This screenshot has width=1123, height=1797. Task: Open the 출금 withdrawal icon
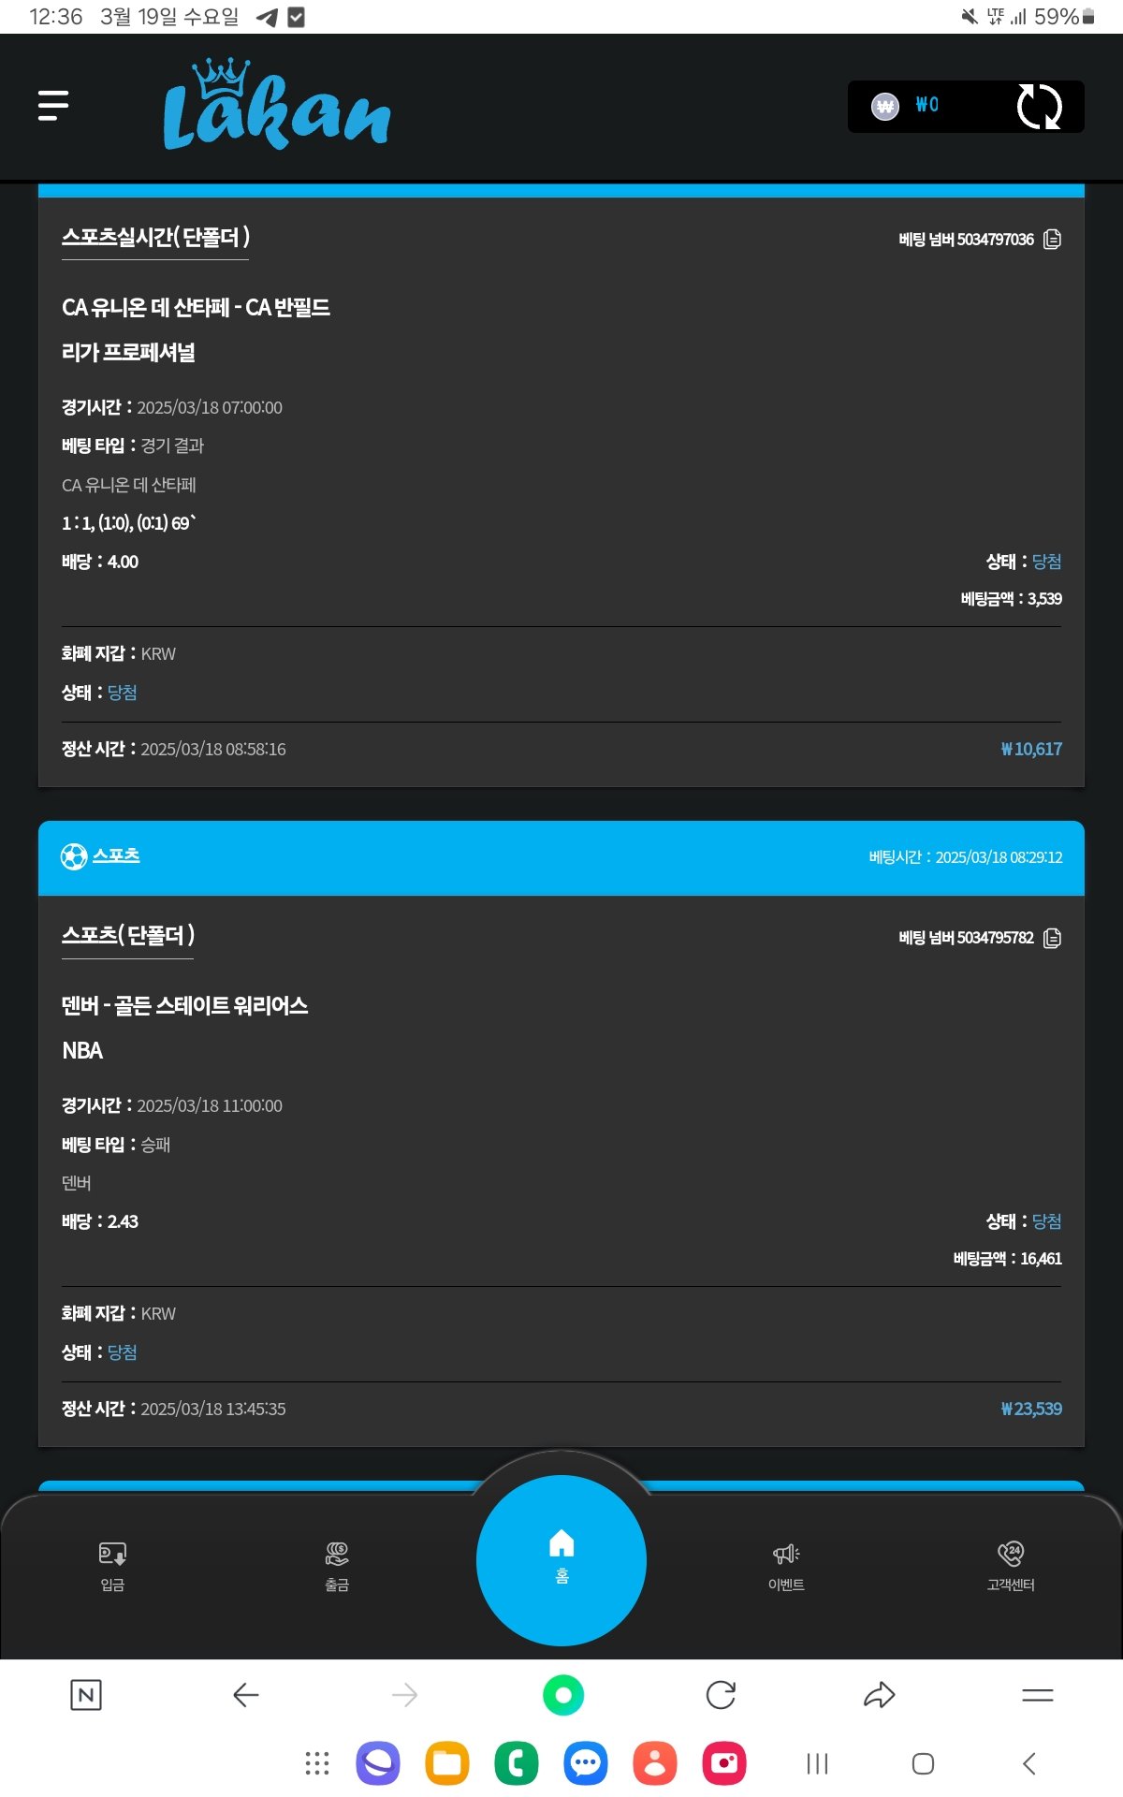tap(337, 1565)
